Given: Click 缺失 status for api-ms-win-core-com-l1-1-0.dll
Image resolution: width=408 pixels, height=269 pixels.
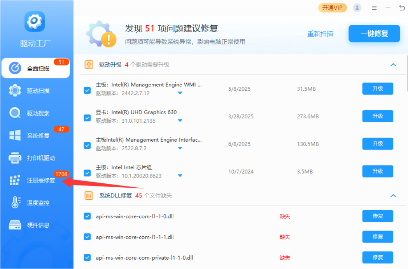Looking at the screenshot, I should 285,216.
